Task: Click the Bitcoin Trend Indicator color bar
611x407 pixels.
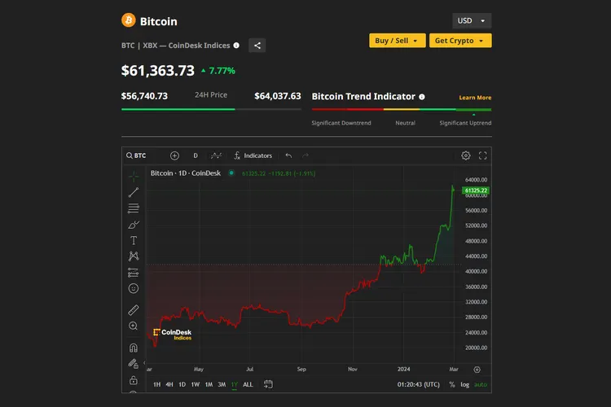Action: (402, 109)
